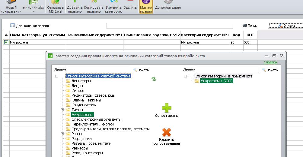Click the right Поиск input in the wizard
This screenshot has height=157, width=303.
(227, 70)
